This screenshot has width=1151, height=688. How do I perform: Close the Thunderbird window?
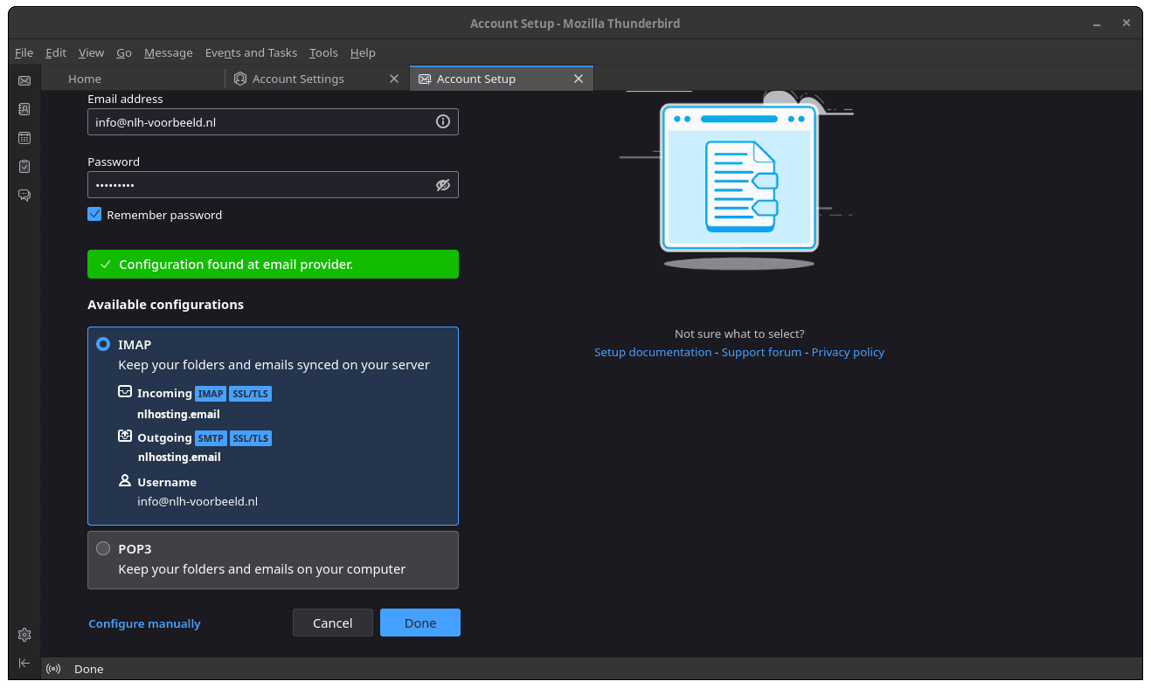pyautogui.click(x=1127, y=24)
